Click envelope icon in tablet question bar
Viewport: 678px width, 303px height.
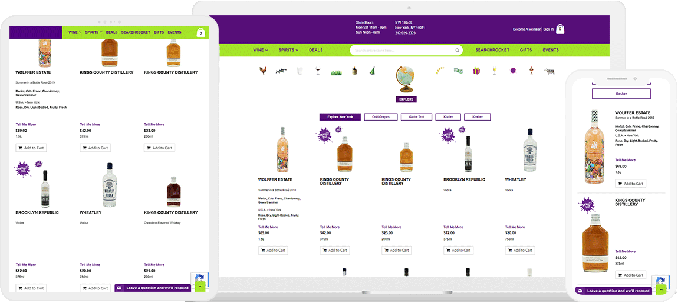[x=119, y=288]
